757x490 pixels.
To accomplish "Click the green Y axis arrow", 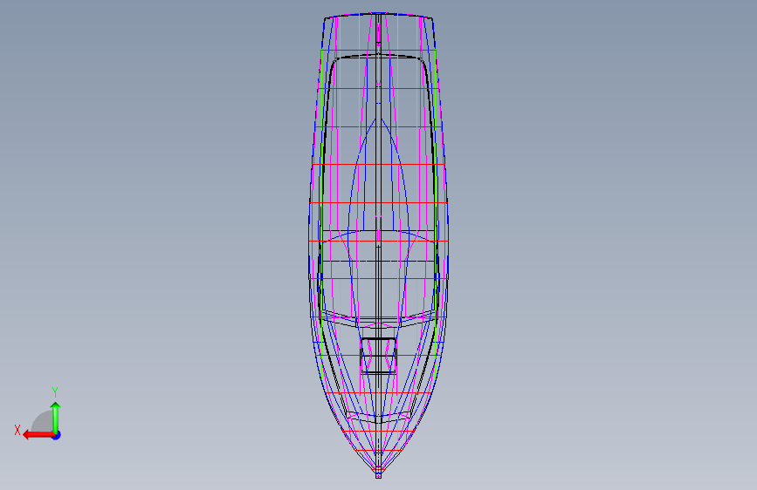I will point(56,418).
